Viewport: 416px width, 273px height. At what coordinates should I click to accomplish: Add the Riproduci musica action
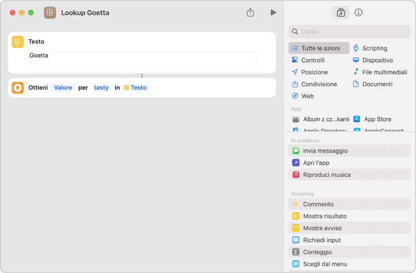click(x=349, y=175)
